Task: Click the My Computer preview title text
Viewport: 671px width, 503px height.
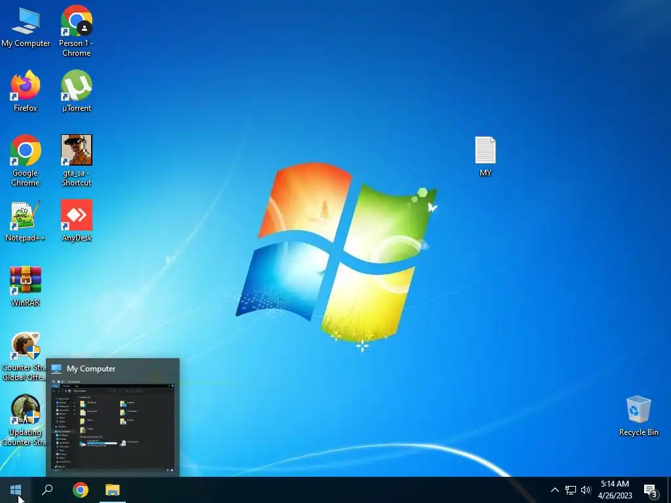Action: [91, 369]
